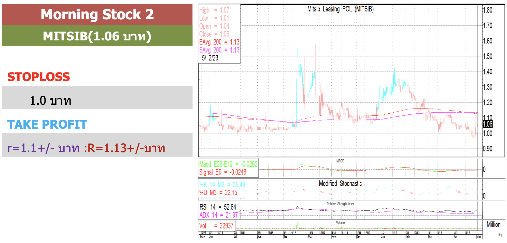Screen dimensions: 507x243
Task: Click the Day timeframe label
Action: [x=500, y=235]
